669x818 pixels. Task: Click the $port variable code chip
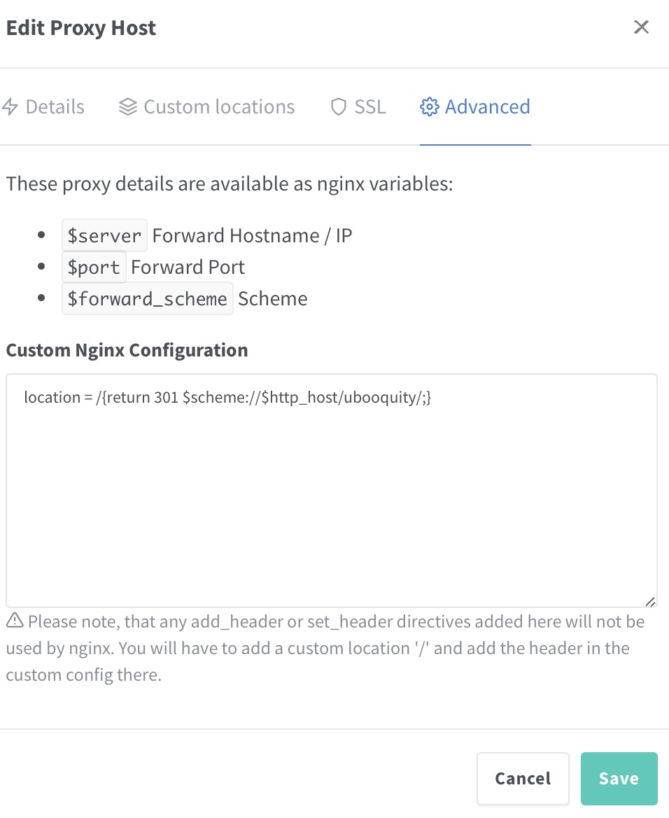pos(94,268)
